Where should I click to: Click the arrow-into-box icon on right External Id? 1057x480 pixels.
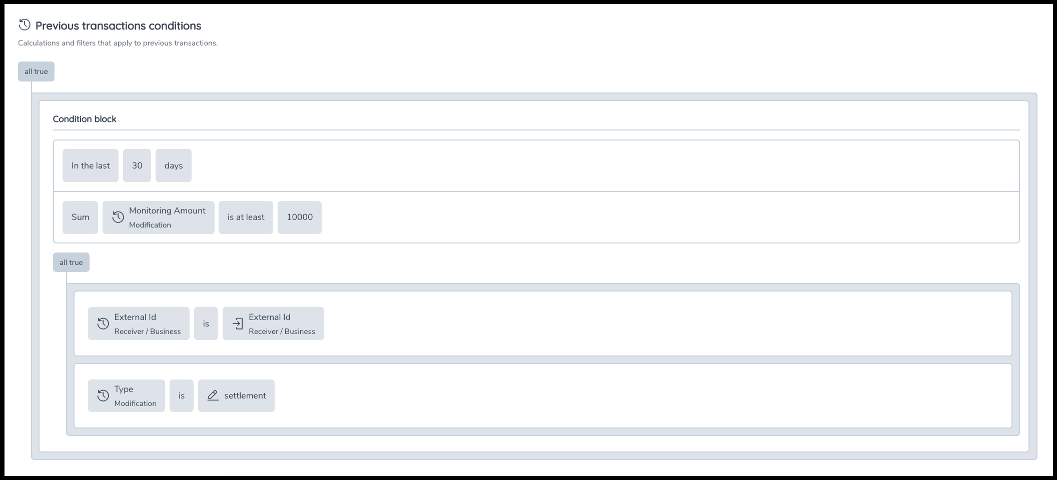click(x=238, y=323)
